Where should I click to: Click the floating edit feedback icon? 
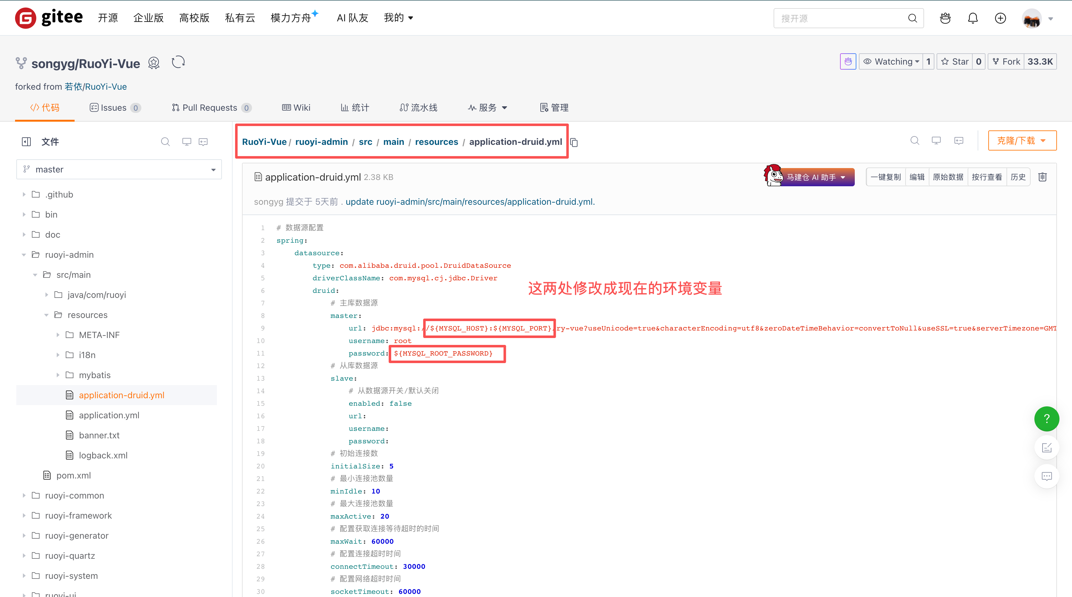pyautogui.click(x=1046, y=447)
